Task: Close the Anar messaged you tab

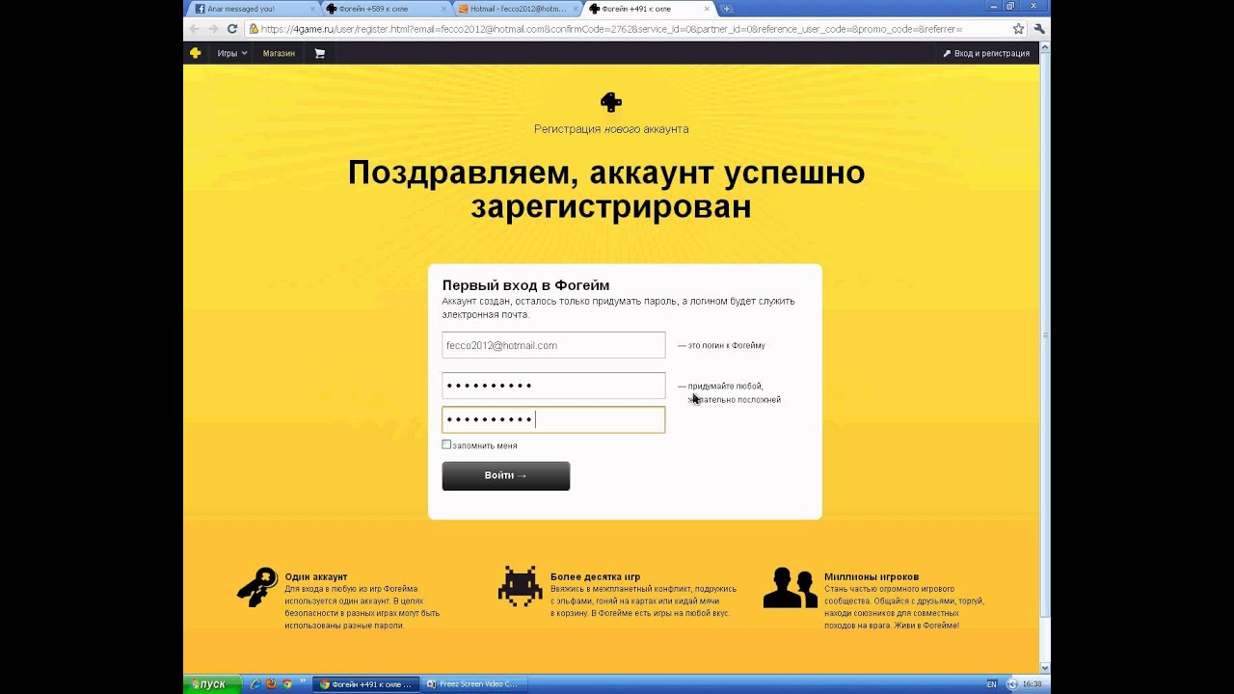Action: (x=310, y=9)
